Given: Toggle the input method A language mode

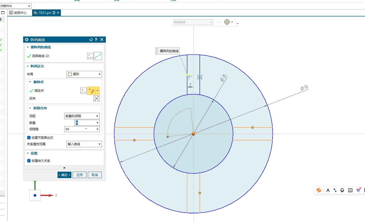Looking at the screenshot, I should click(x=328, y=190).
